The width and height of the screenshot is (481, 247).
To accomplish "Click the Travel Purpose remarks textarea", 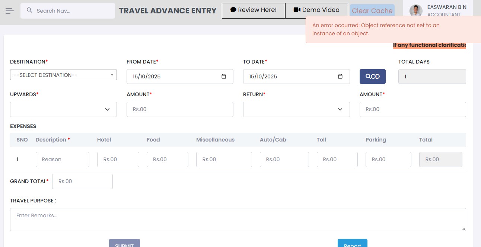I will tap(238, 219).
